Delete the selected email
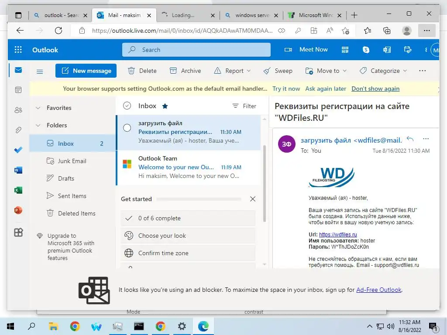Viewport: 447px width, 335px height. 142,71
